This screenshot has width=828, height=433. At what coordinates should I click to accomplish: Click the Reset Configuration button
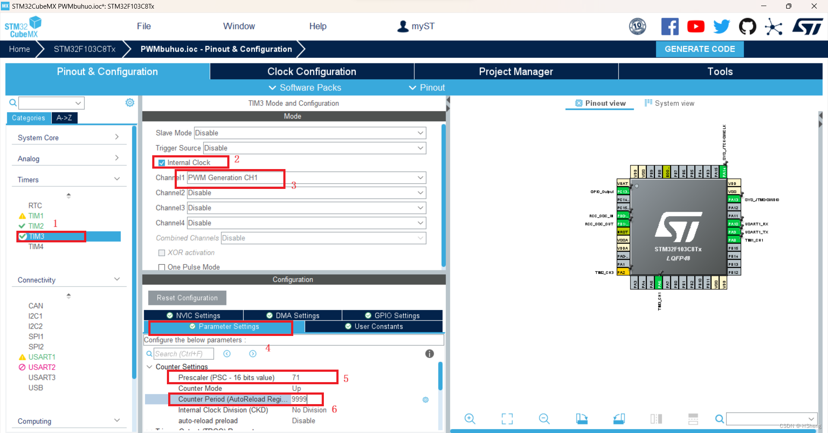click(187, 298)
